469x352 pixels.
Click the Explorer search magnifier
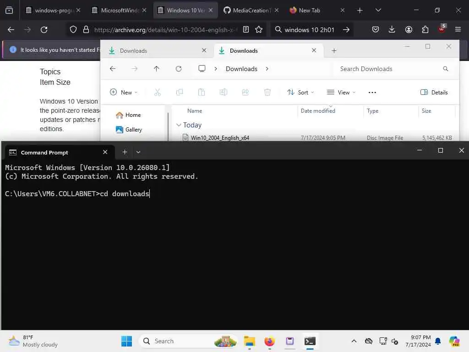(x=445, y=69)
